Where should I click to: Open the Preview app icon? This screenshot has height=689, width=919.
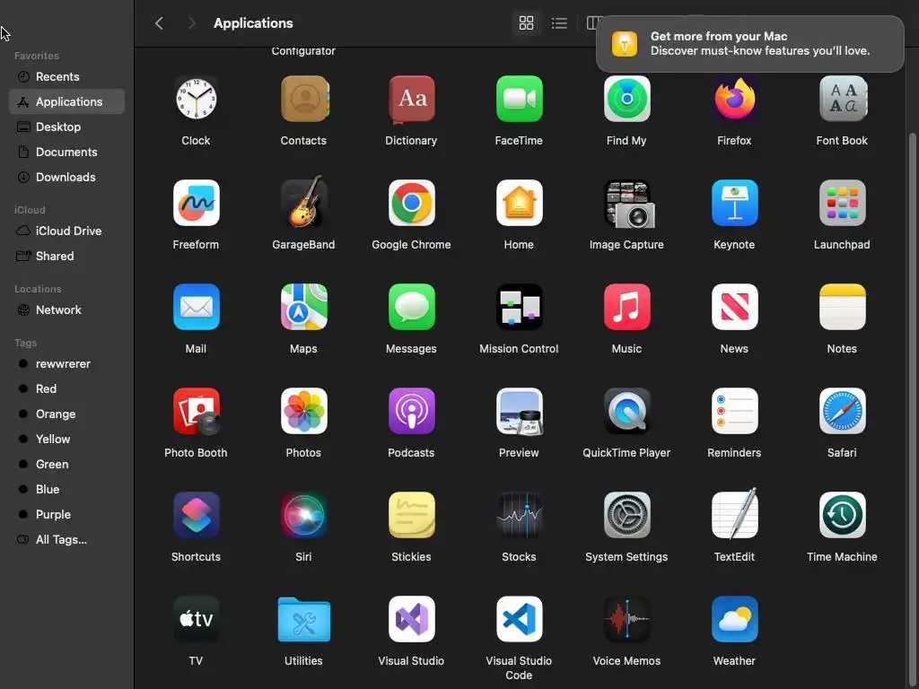point(520,411)
